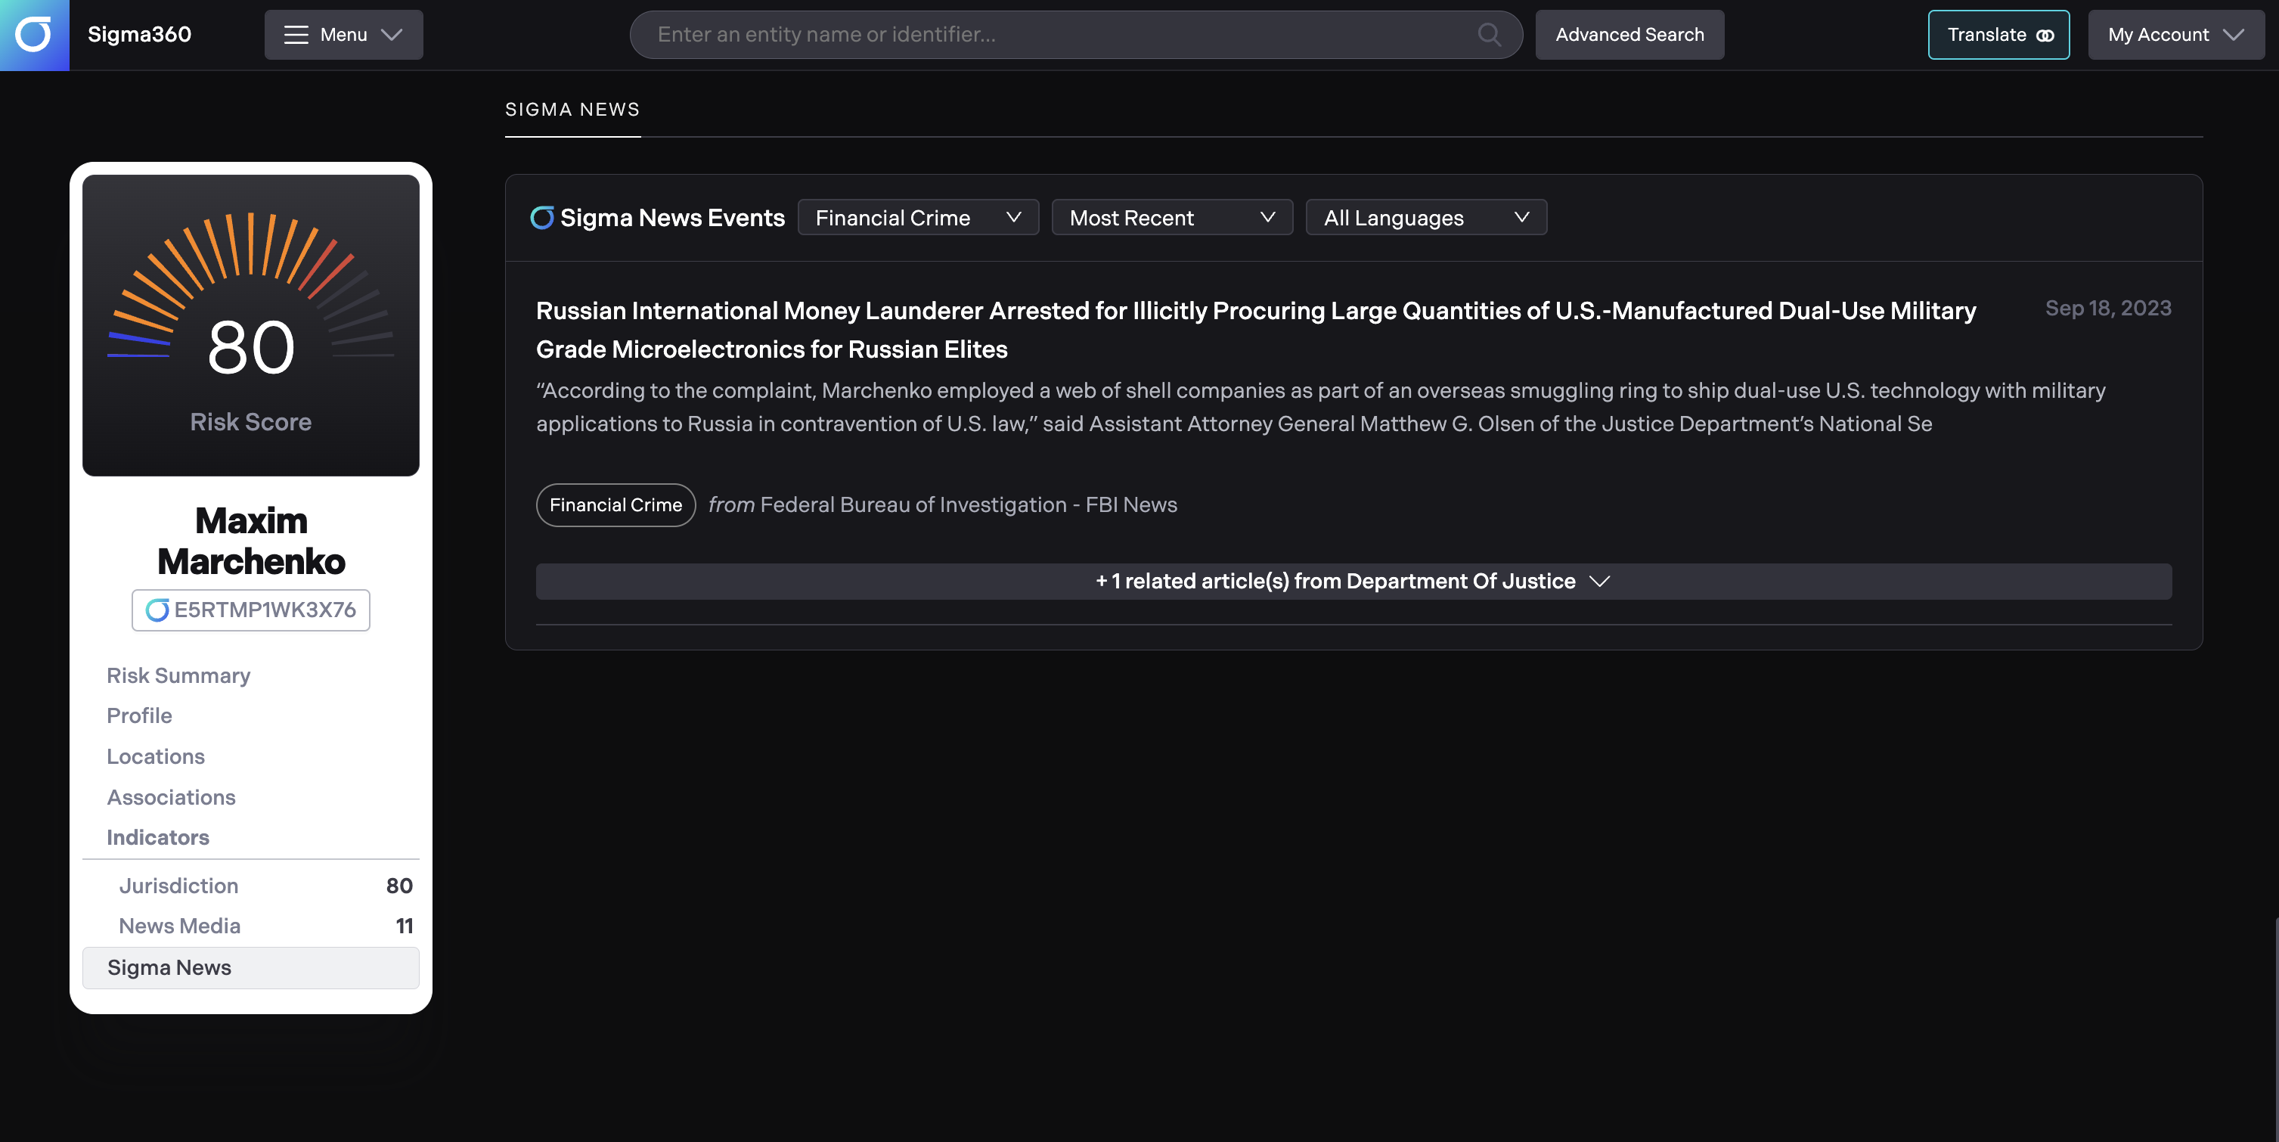Click the Sigma News Events circle icon
The height and width of the screenshot is (1142, 2279).
click(541, 217)
